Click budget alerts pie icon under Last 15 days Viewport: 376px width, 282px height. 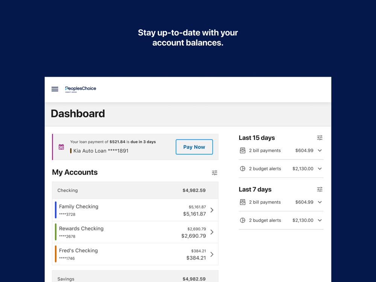coord(243,169)
